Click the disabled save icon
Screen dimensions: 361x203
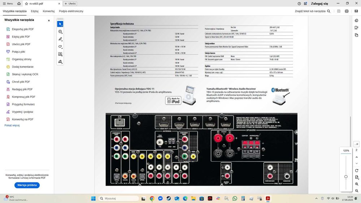coord(339,11)
